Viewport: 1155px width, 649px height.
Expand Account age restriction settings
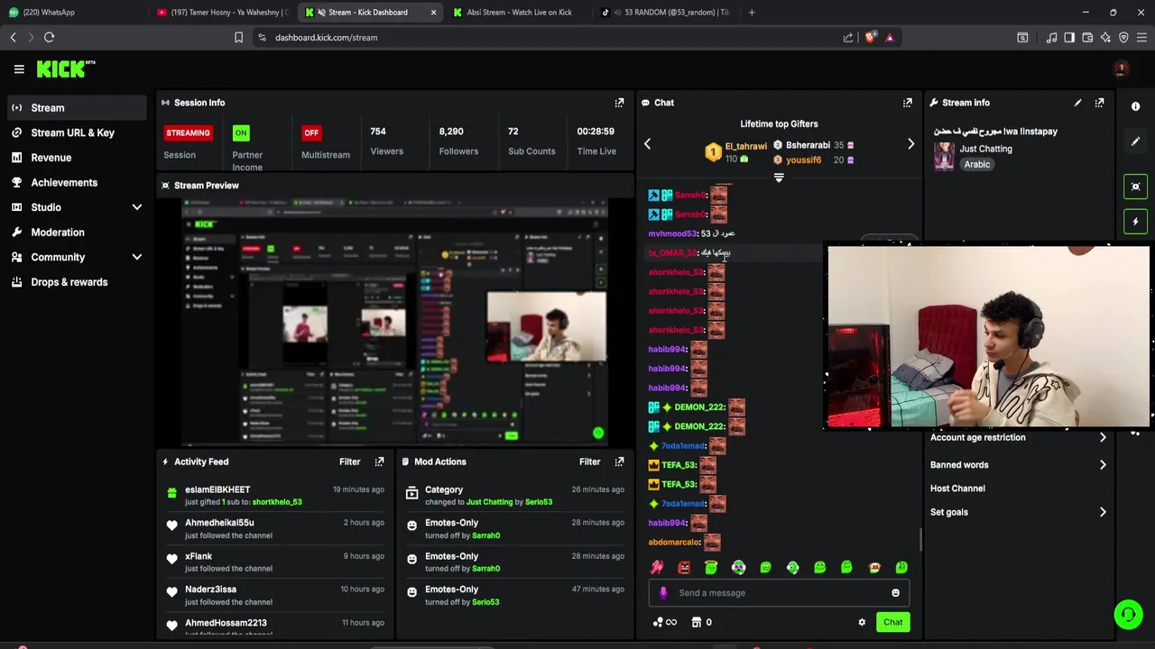tap(1018, 437)
